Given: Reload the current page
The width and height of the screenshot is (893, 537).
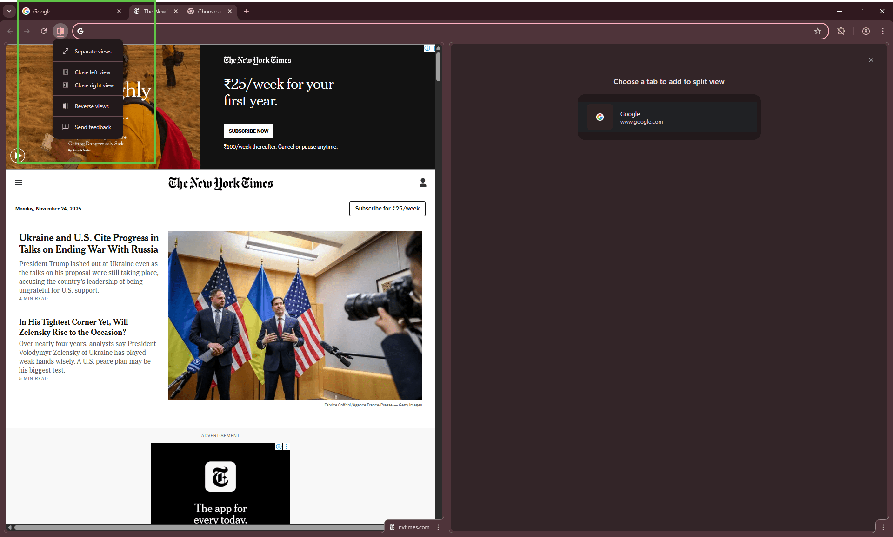Looking at the screenshot, I should [x=43, y=31].
